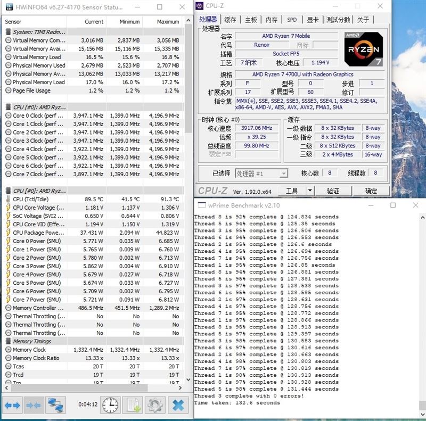Click the AMD Ryzen 7 Mobile name field
The width and height of the screenshot is (426, 421).
point(286,36)
